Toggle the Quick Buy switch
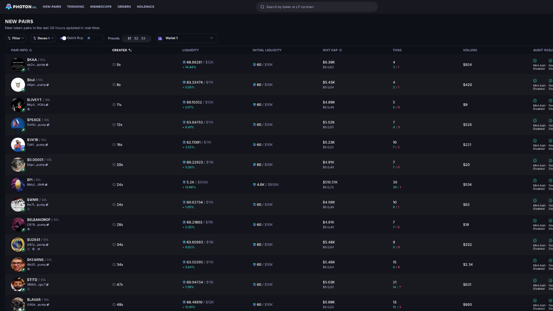Viewport: 553px width, 311px height. [x=64, y=38]
